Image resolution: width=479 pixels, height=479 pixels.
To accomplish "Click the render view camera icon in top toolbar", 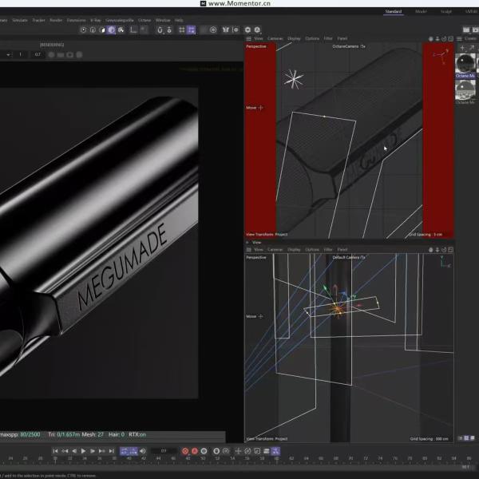I will pos(247,30).
